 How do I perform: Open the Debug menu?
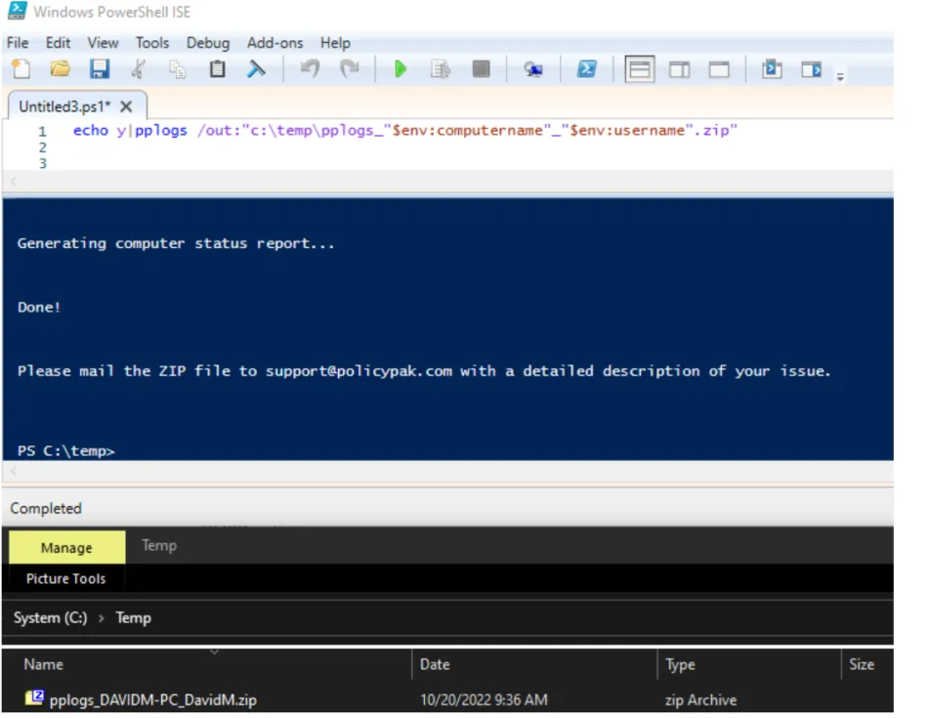point(208,43)
